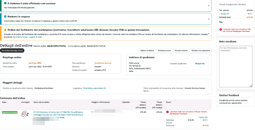This screenshot has width=255, height=130.
Task: Request a review via 'Richiedi una recensione'
Action: tap(201, 51)
